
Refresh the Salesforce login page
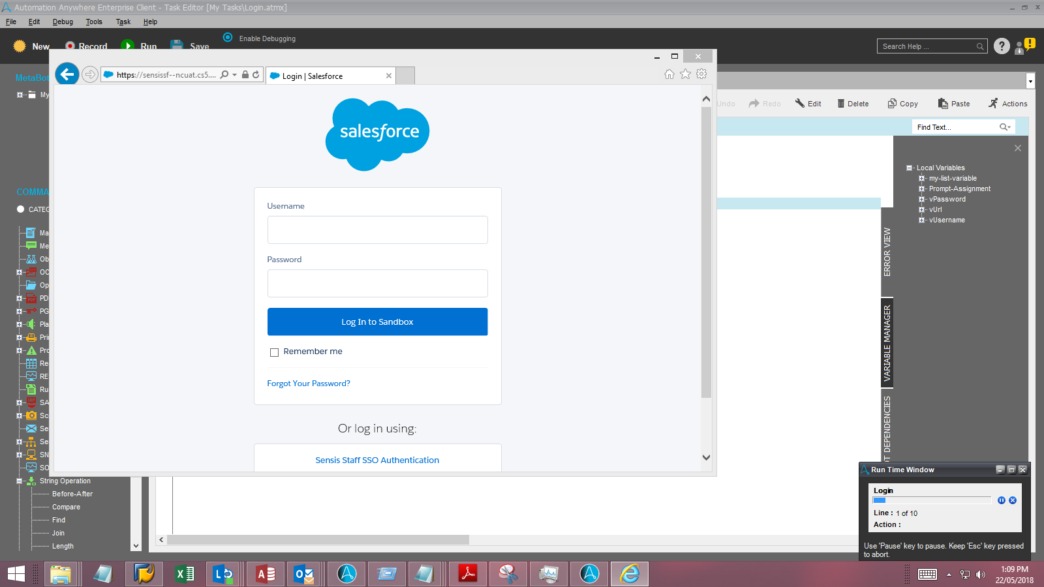point(256,74)
